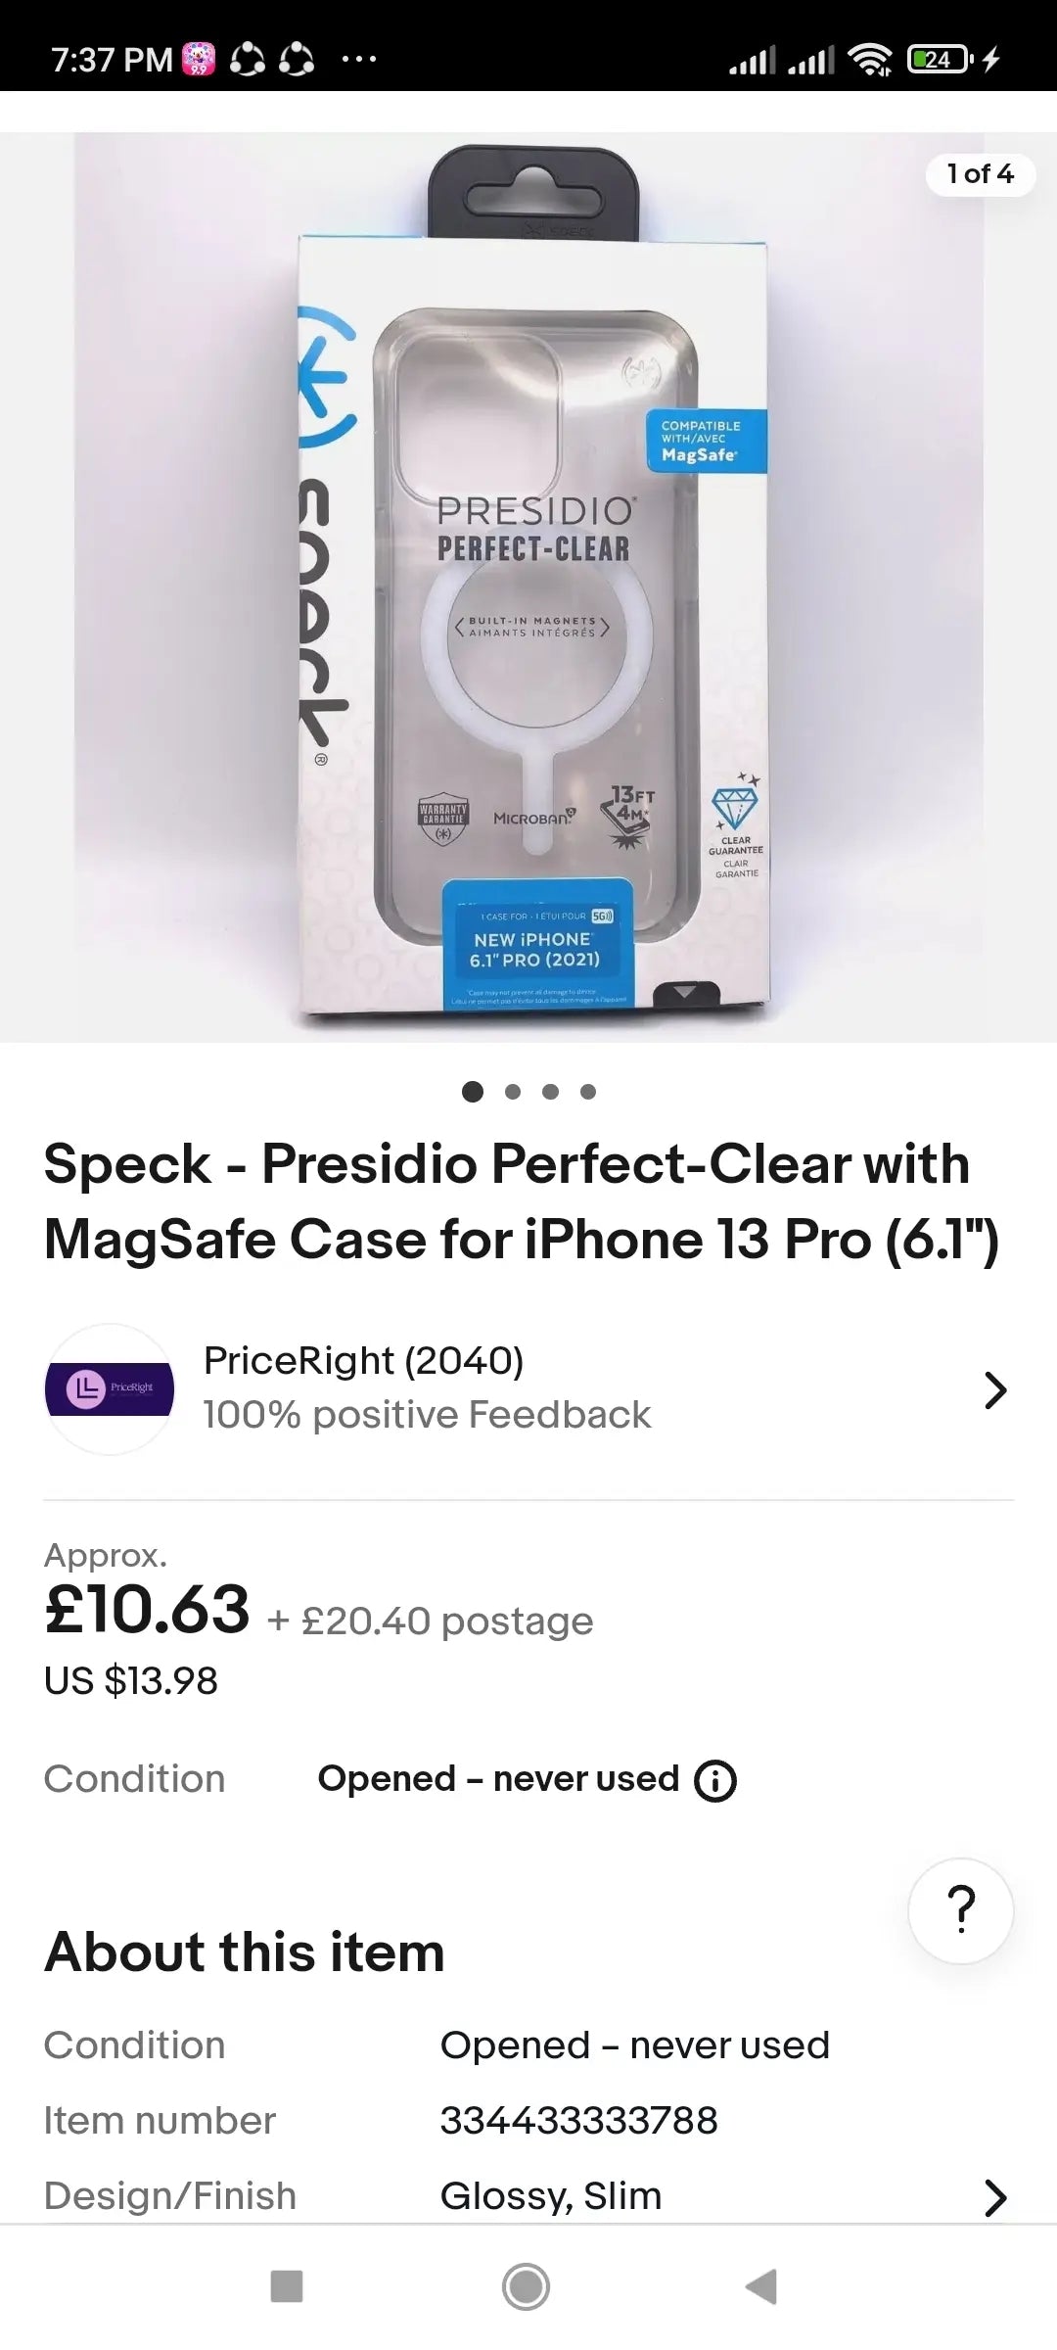Viewport: 1057px width, 2350px height.
Task: Tap the condition info icon
Action: [x=714, y=1780]
